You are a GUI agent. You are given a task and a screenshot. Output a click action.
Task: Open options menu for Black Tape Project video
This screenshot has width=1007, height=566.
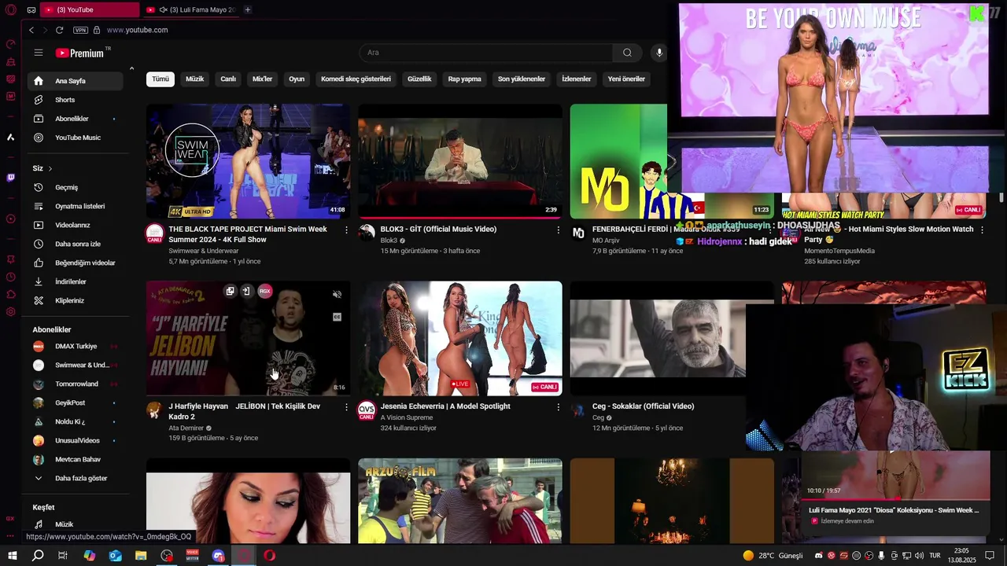pyautogui.click(x=346, y=230)
